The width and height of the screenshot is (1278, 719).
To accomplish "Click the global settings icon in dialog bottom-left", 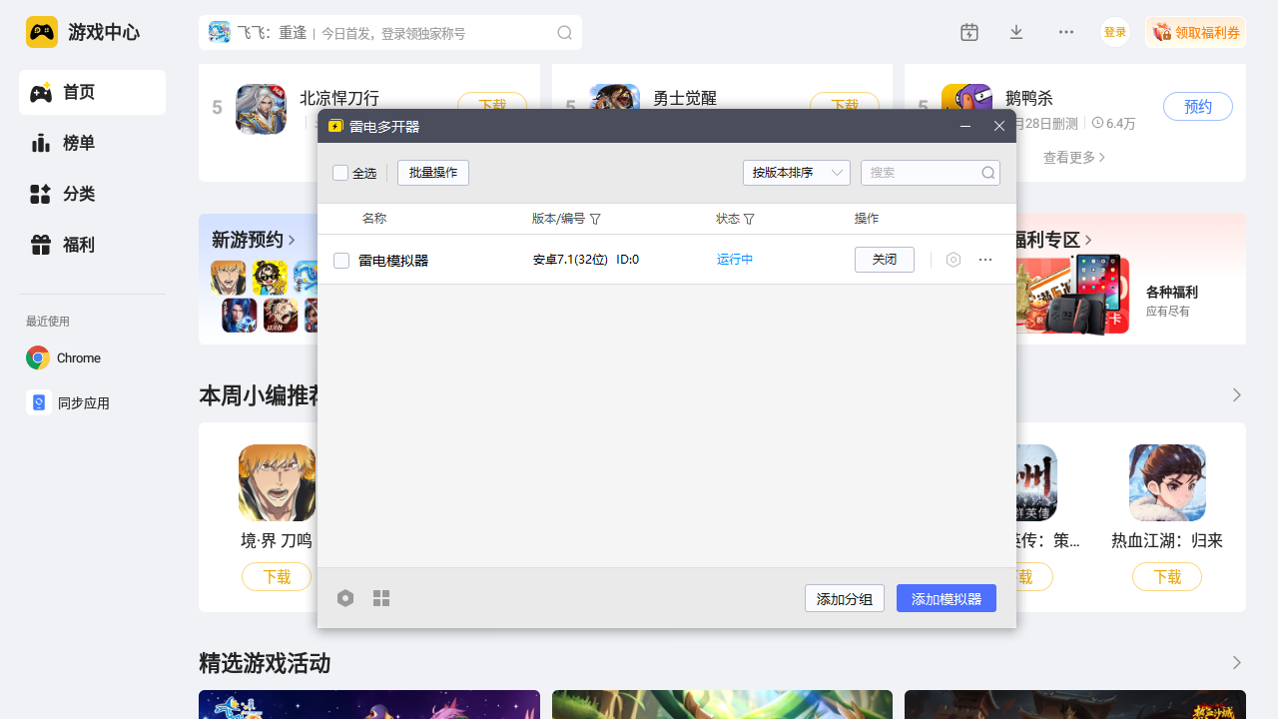I will [345, 597].
